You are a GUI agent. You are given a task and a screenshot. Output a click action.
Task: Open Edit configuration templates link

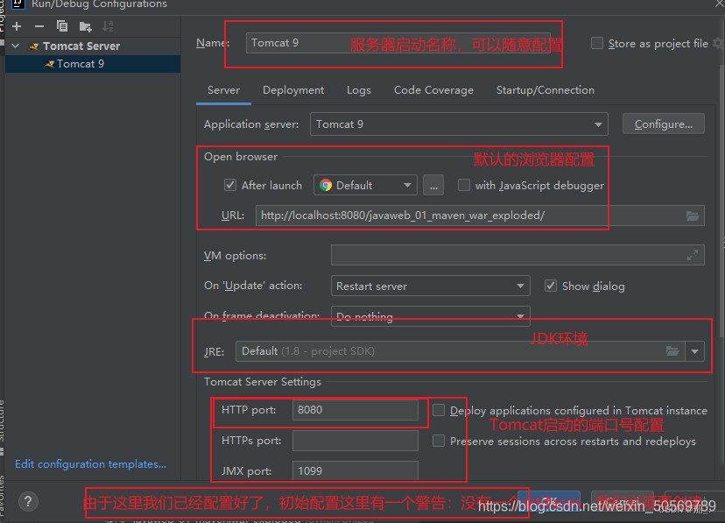pyautogui.click(x=91, y=463)
